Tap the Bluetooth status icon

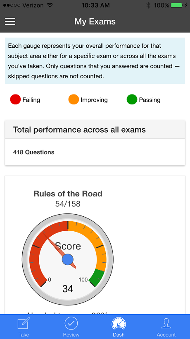point(148,5)
